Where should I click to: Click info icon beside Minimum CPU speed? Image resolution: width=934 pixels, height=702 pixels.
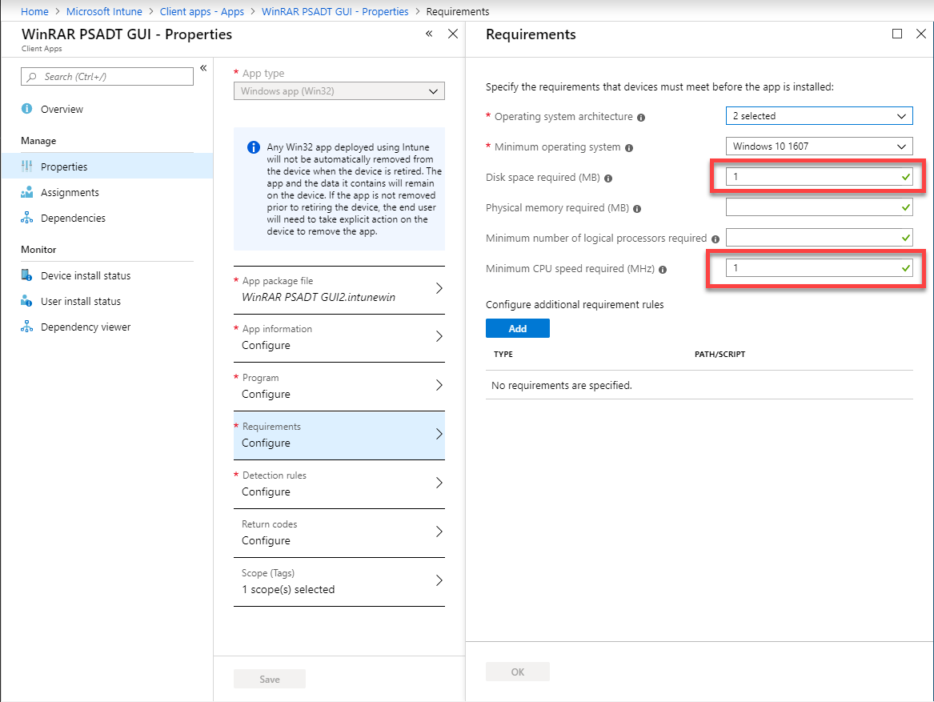tap(663, 270)
